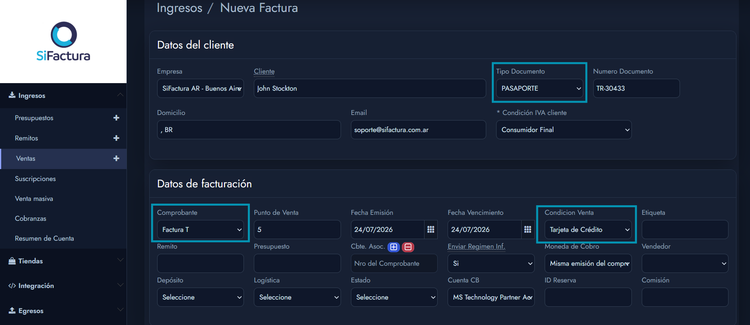Open Condición IVA cliente dropdown

(x=564, y=130)
